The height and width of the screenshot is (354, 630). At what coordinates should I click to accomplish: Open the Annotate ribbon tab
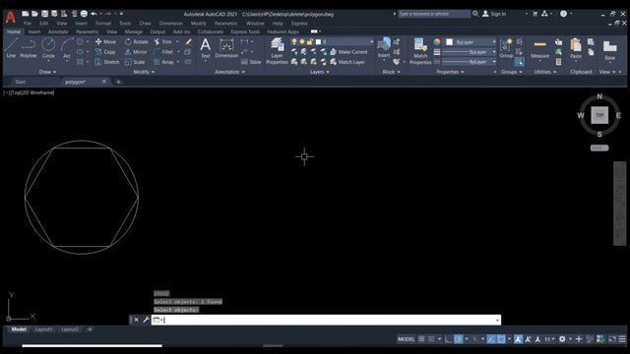[x=58, y=31]
